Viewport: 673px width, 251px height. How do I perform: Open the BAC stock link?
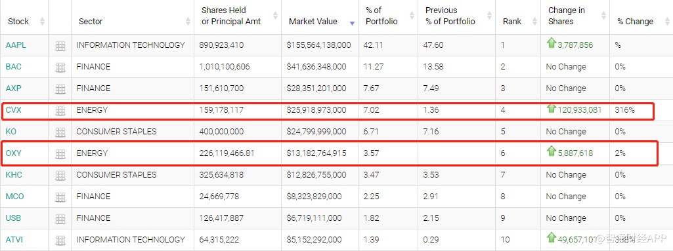(x=13, y=67)
